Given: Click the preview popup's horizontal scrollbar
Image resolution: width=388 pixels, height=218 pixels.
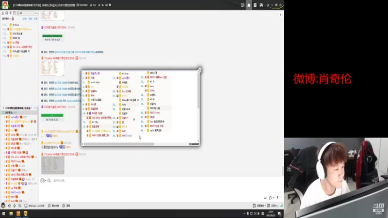Looking at the screenshot, I should point(119,144).
